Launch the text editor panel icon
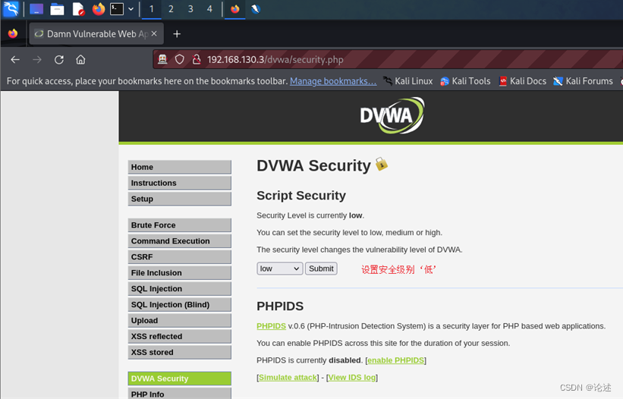623x399 pixels. (x=78, y=9)
